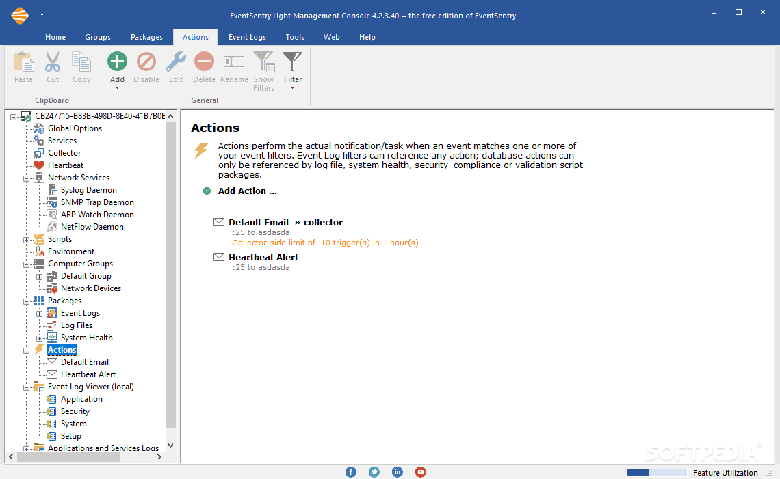Switch to the Web ribbon tab
This screenshot has height=479, width=780.
coord(332,37)
